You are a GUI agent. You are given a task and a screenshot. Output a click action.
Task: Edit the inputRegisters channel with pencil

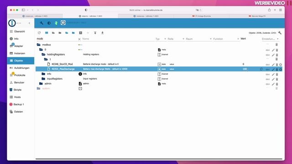click(x=273, y=79)
